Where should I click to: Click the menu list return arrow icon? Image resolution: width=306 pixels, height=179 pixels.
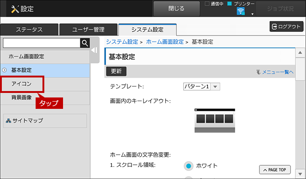click(259, 72)
